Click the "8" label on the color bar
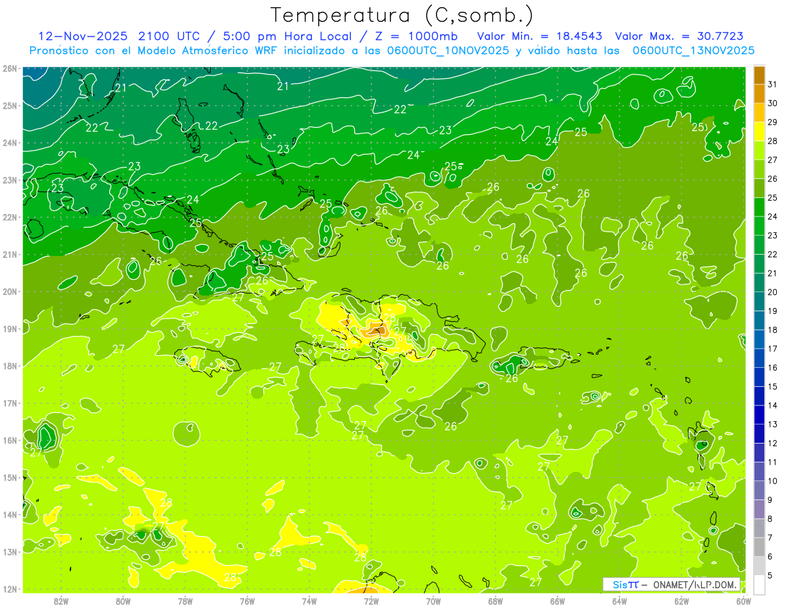This screenshot has height=610, width=790. (770, 519)
